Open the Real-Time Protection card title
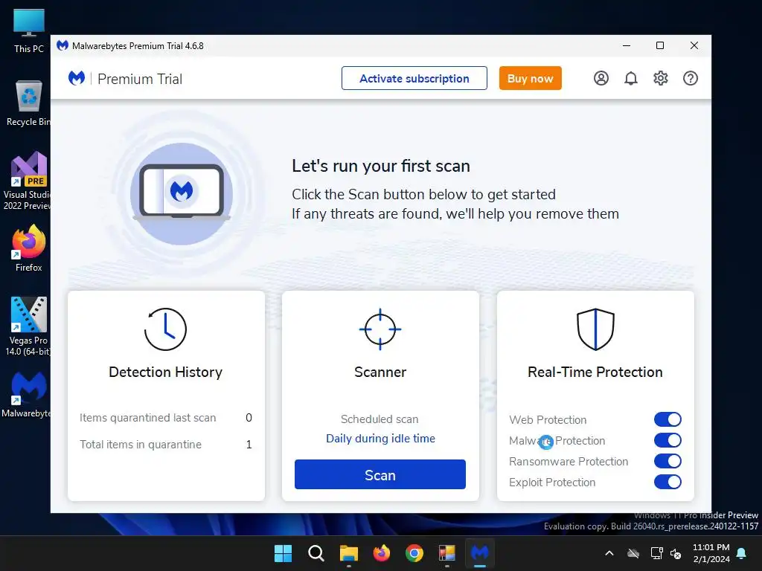The height and width of the screenshot is (571, 762). 595,372
